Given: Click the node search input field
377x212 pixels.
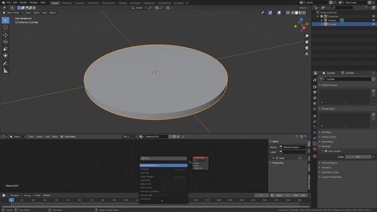Looking at the screenshot, I should (164, 158).
